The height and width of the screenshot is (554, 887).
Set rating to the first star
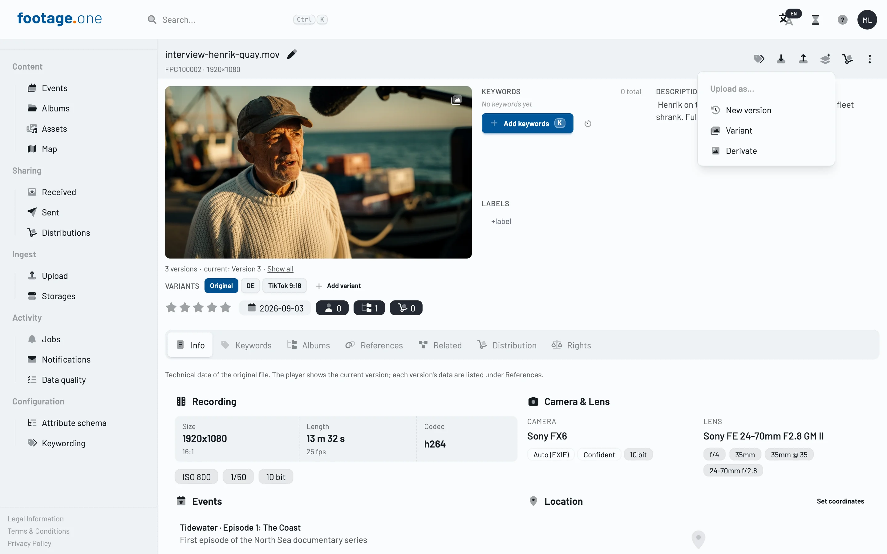point(171,308)
